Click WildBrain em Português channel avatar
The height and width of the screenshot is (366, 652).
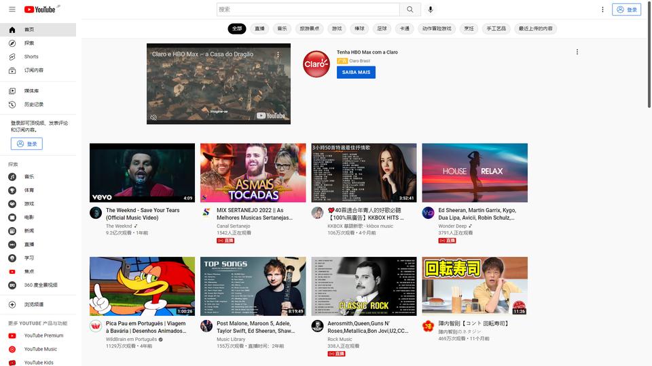click(x=96, y=326)
